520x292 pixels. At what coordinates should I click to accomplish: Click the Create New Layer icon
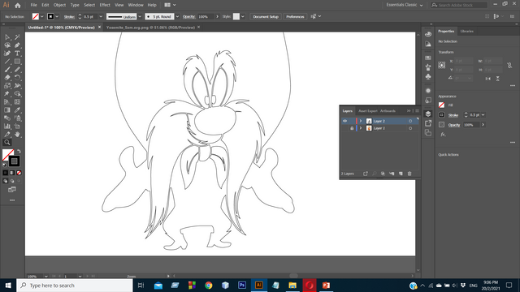401,174
